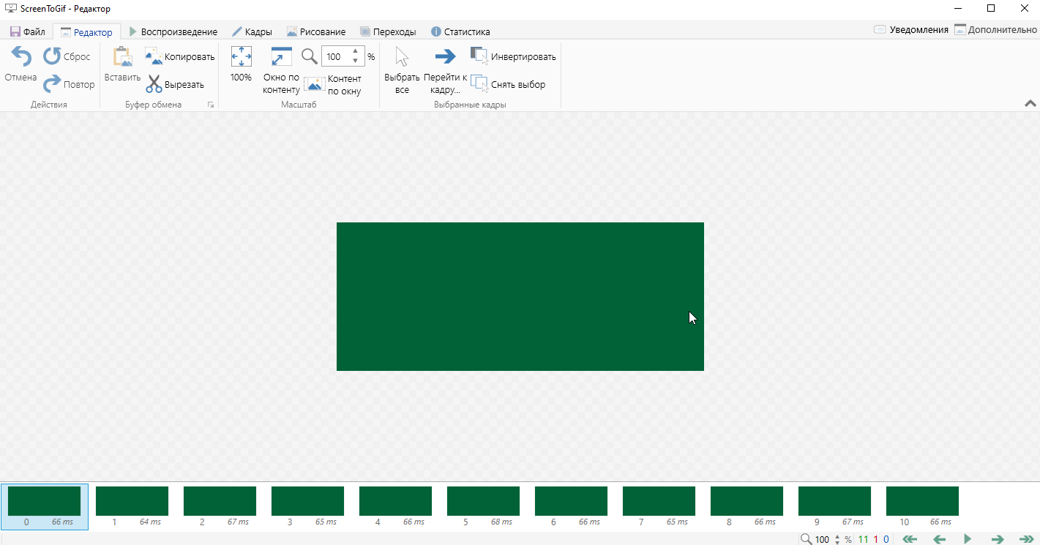
Task: Open the Воспроизведение tab
Action: click(173, 31)
